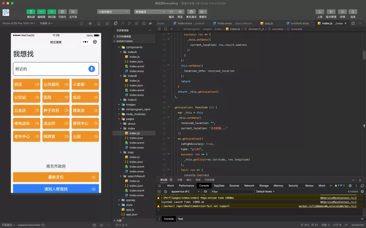Viewport: 366px width, 228px height.
Task: Toggle the 模拟器 simulator panel
Action: pyautogui.click(x=31, y=12)
